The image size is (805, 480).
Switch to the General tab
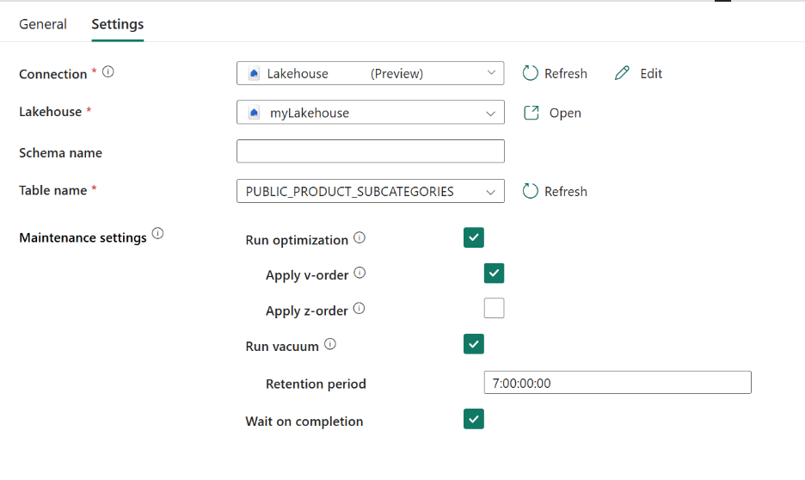point(43,24)
